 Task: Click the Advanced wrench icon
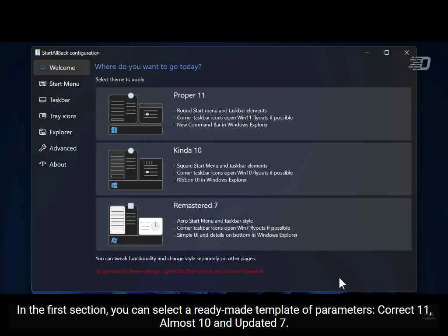(x=42, y=148)
